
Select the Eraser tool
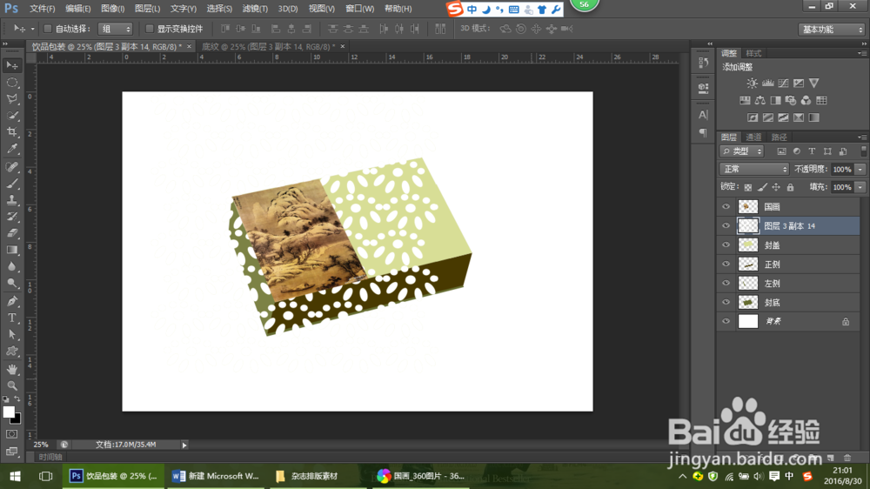(x=11, y=234)
